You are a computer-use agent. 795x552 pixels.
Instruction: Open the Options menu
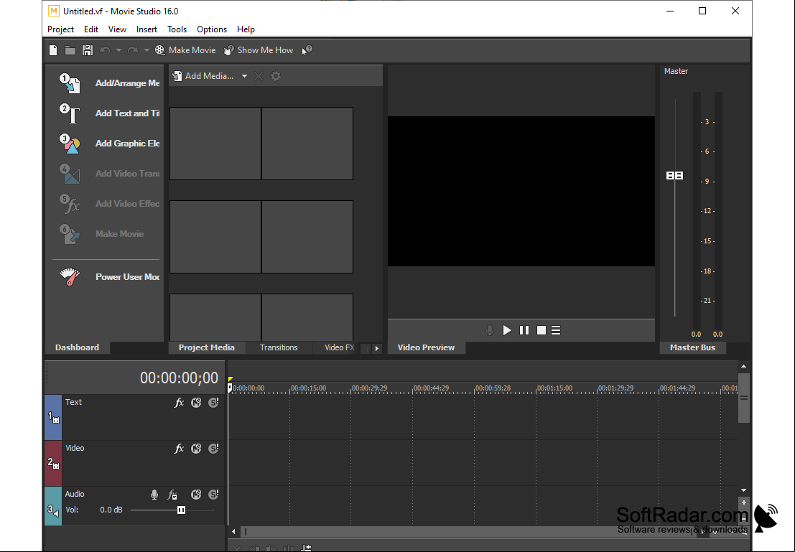pos(212,29)
